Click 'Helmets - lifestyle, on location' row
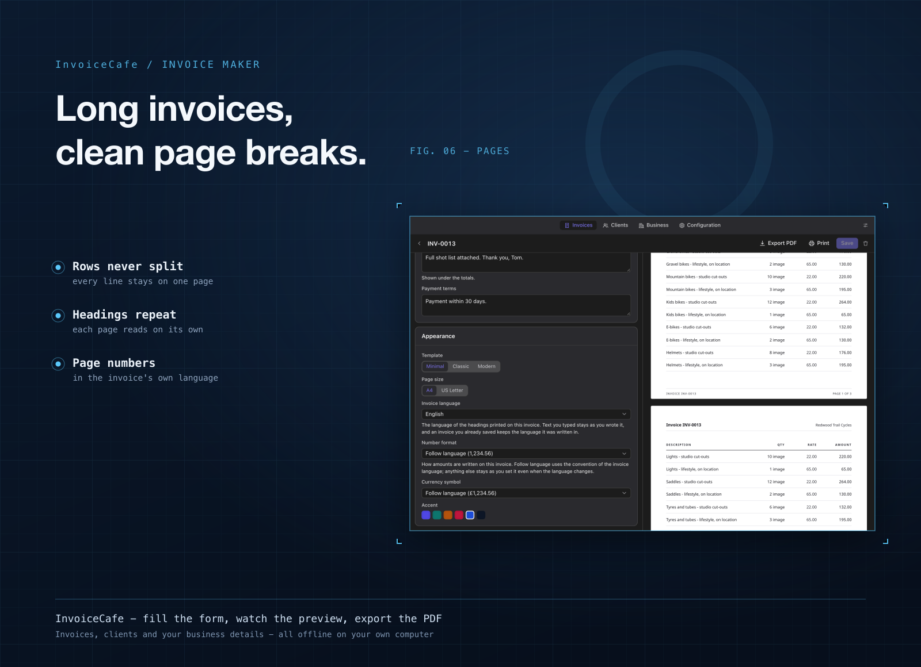 759,365
